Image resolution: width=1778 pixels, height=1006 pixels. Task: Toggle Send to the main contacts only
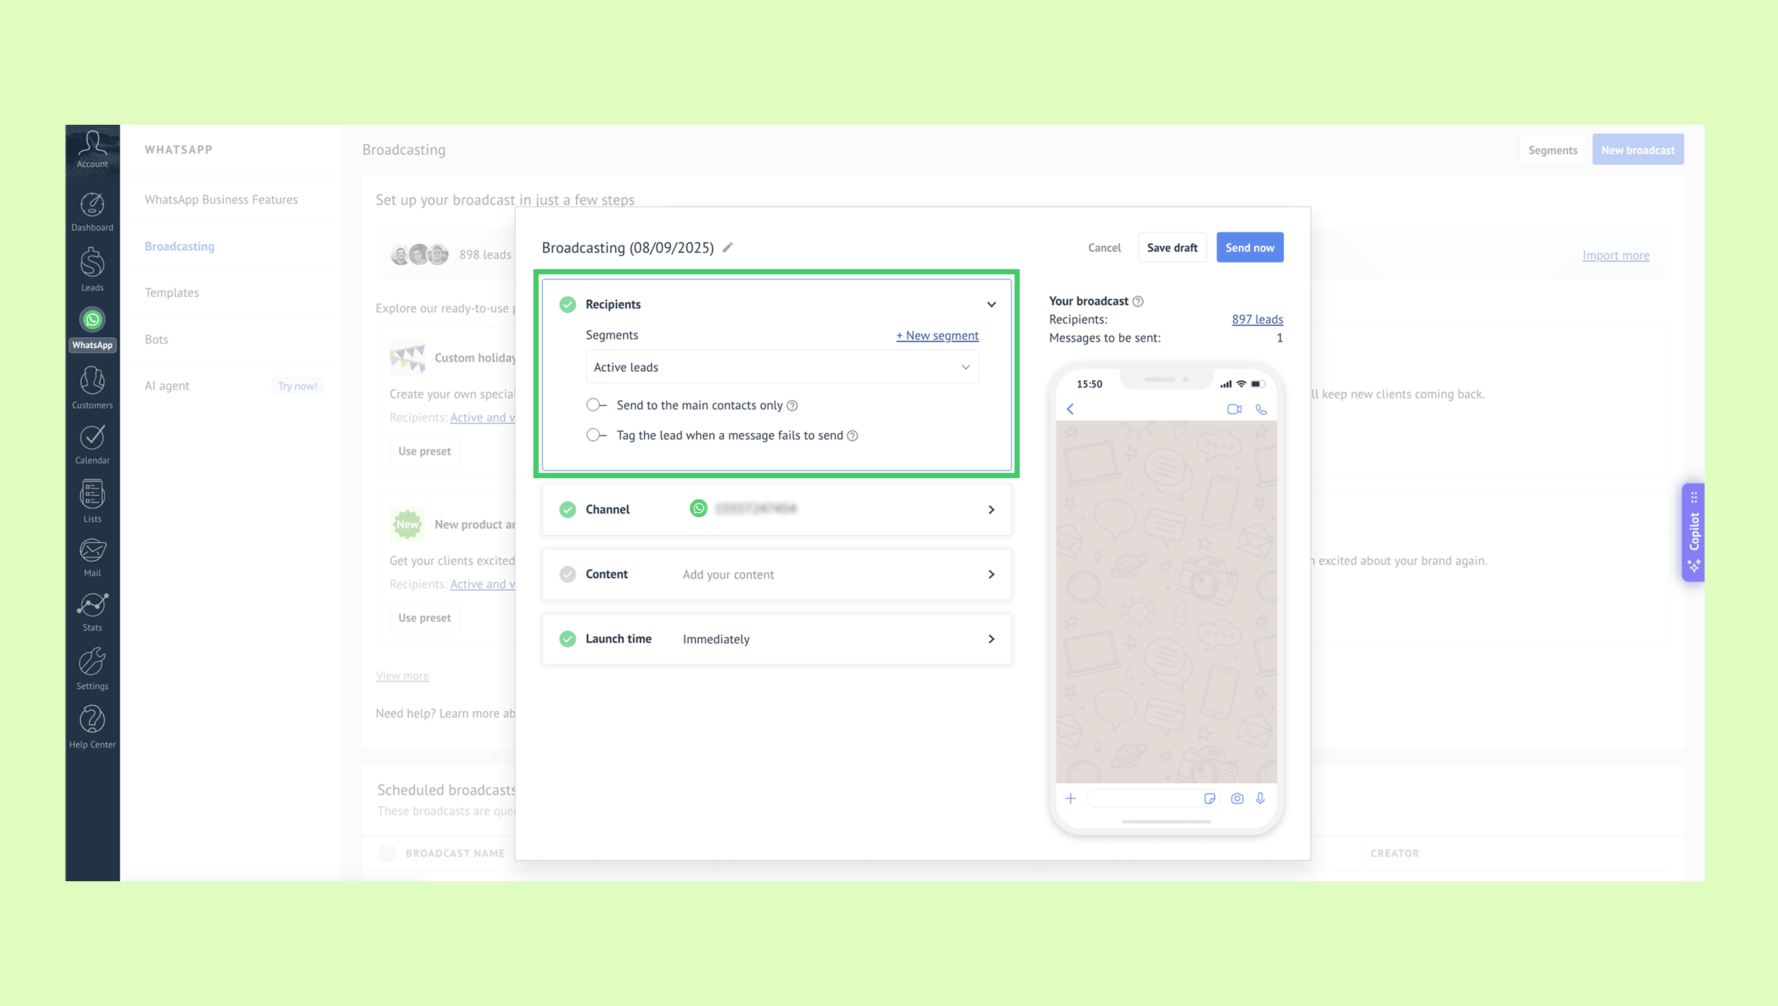595,405
